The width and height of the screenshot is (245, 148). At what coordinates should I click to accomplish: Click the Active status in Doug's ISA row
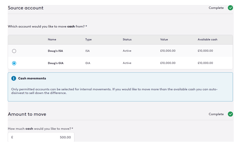tap(127, 51)
